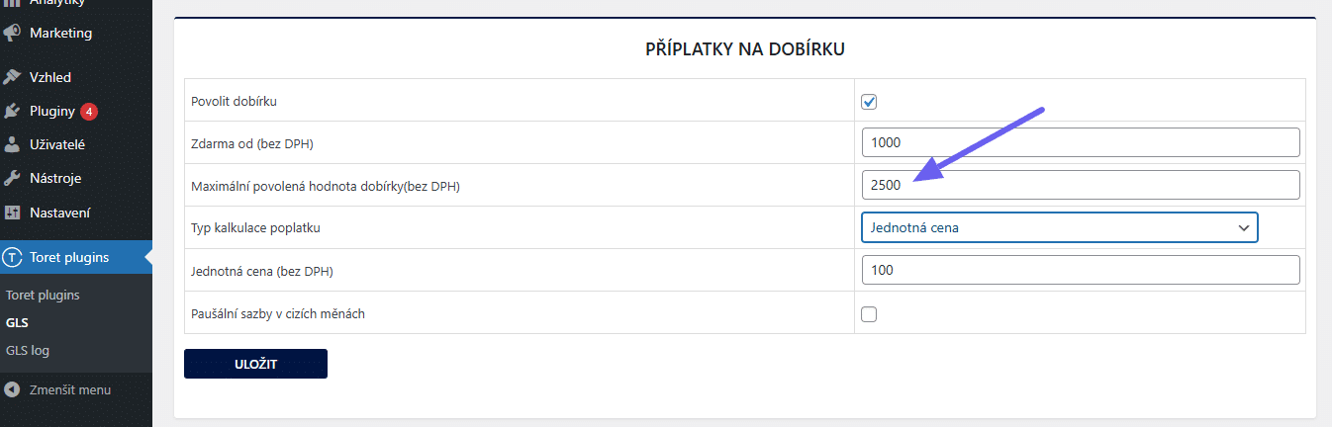Click the Nástroje wrench icon
Image resolution: width=1332 pixels, height=427 pixels.
12,179
